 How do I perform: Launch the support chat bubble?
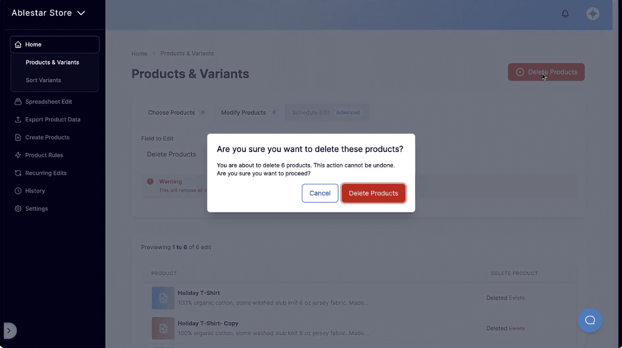[590, 320]
